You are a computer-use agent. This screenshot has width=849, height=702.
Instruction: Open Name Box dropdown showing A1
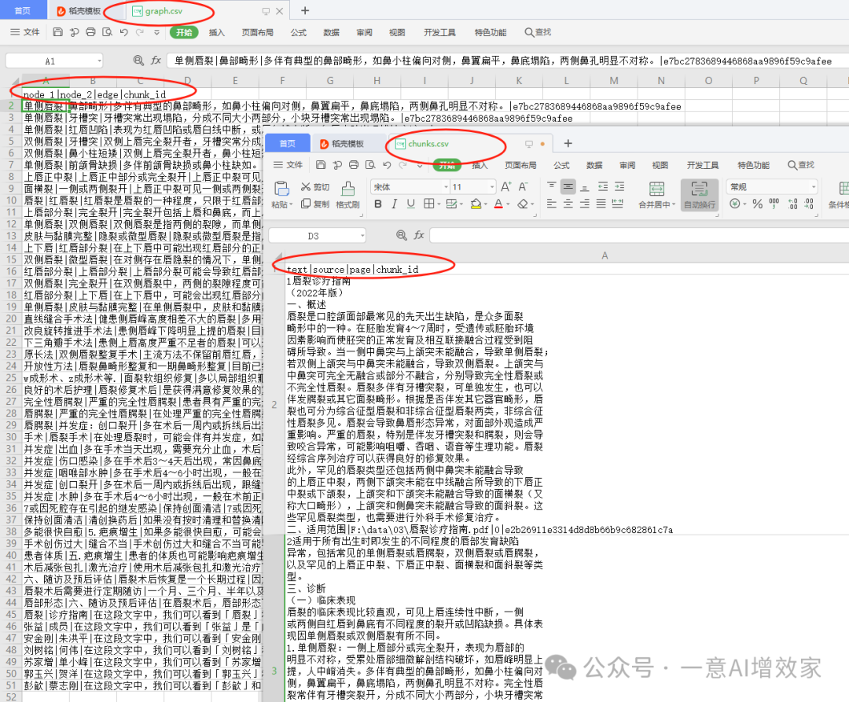pyautogui.click(x=99, y=61)
